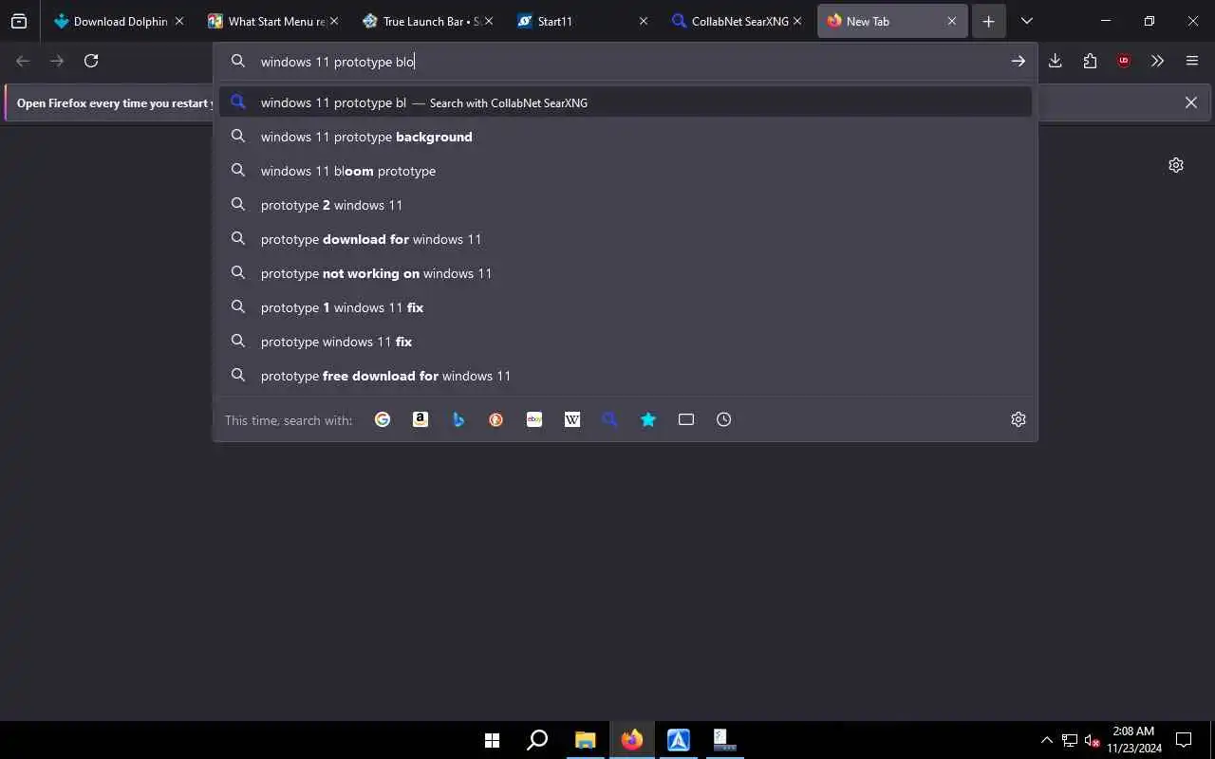Image resolution: width=1215 pixels, height=759 pixels.
Task: Expand the list all tabs dropdown
Action: pos(1026,21)
